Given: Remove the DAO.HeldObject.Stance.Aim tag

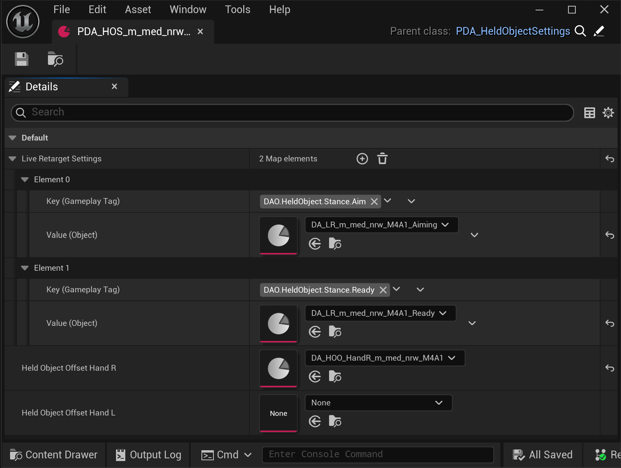Looking at the screenshot, I should 374,202.
